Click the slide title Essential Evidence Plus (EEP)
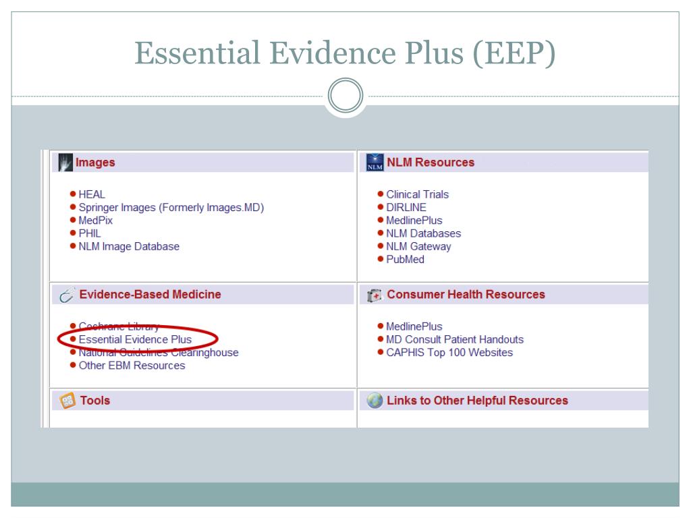The width and height of the screenshot is (691, 518). [x=345, y=53]
